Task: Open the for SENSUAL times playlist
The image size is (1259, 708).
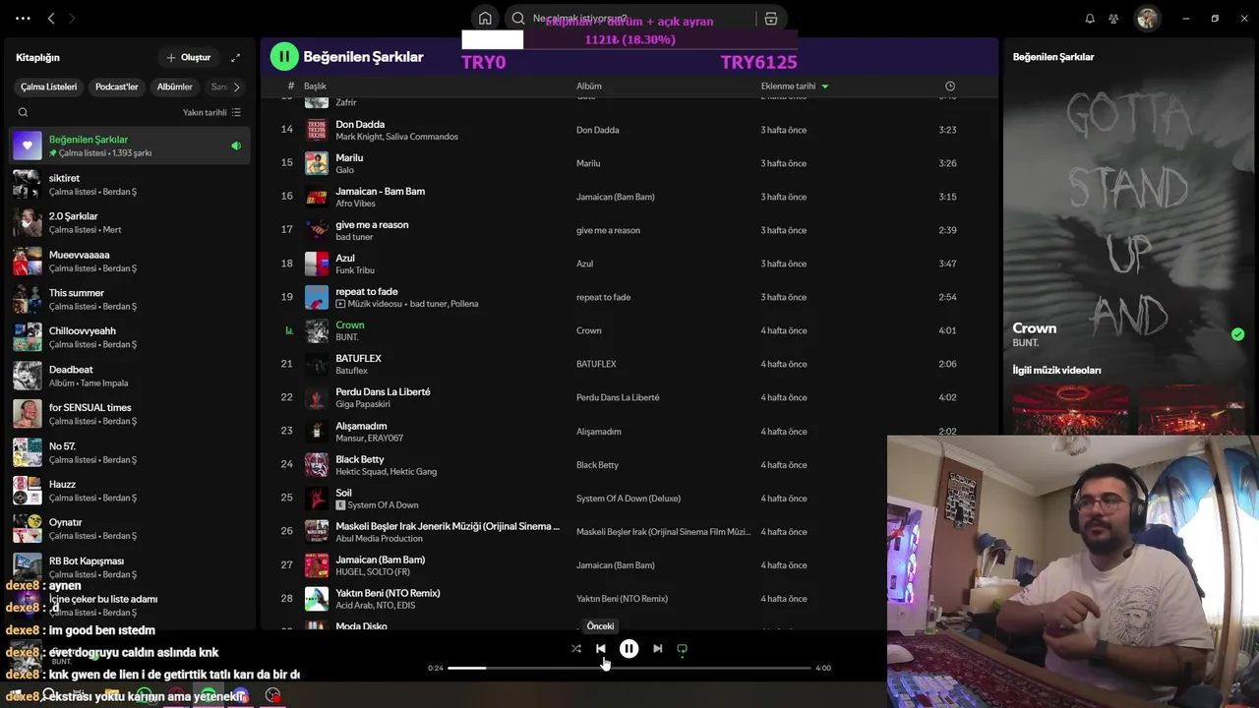Action: point(128,414)
